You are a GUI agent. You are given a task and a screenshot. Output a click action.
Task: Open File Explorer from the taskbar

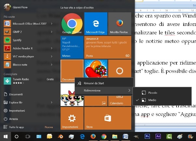pyautogui.click(x=115, y=136)
